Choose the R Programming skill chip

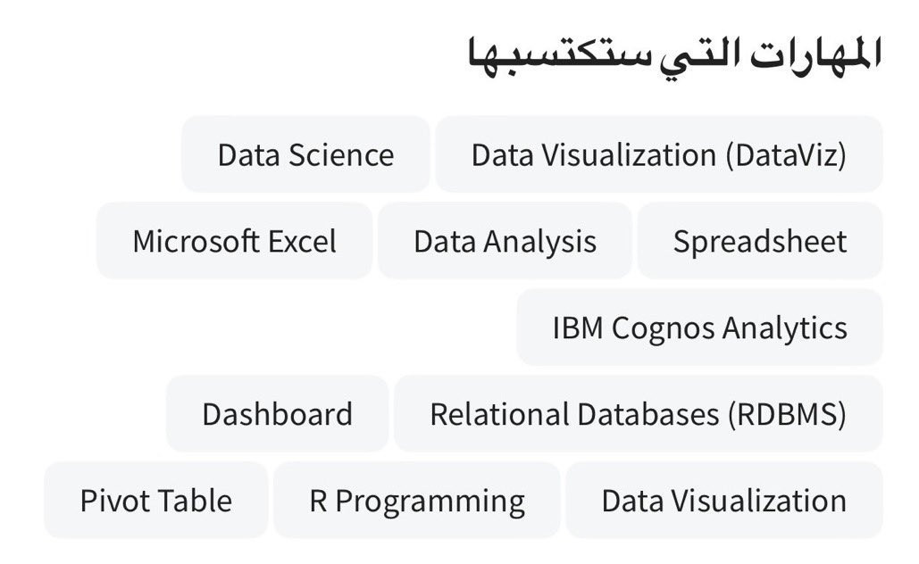[x=417, y=500]
